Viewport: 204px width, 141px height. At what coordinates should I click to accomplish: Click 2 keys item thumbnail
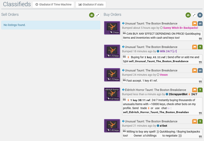(x=112, y=28)
